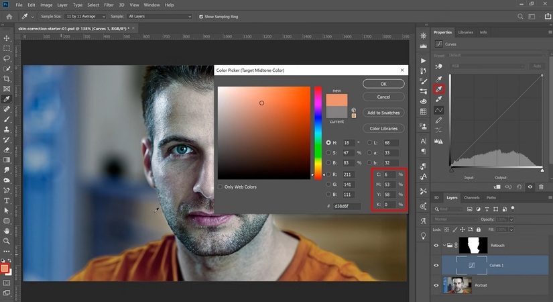Image resolution: width=553 pixels, height=302 pixels.
Task: Open the Filter menu
Action: pyautogui.click(x=110, y=5)
